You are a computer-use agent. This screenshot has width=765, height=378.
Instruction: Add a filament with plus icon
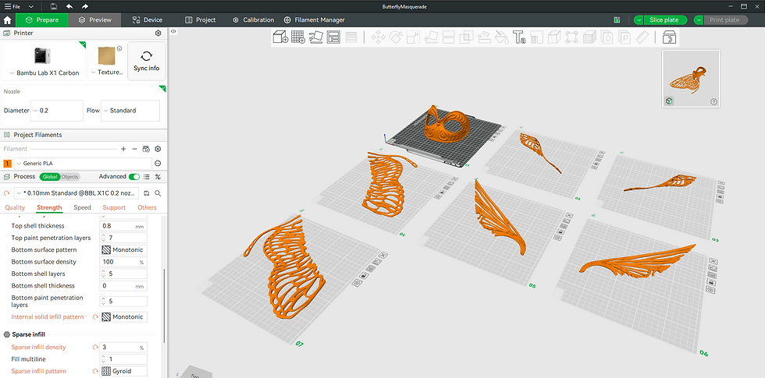(x=123, y=149)
